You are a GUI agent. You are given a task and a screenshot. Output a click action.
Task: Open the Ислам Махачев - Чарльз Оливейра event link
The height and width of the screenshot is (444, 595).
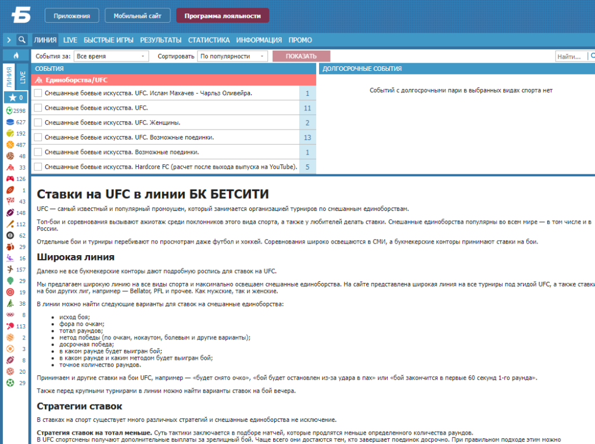click(148, 93)
